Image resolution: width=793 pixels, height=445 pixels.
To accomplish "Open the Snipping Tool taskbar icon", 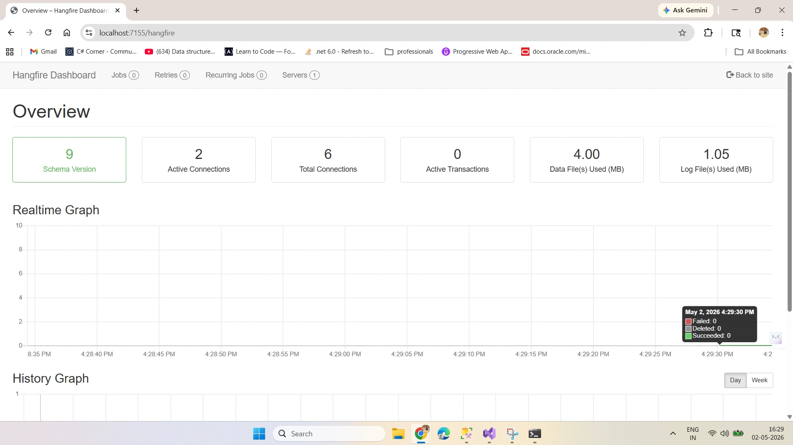I will [x=512, y=434].
